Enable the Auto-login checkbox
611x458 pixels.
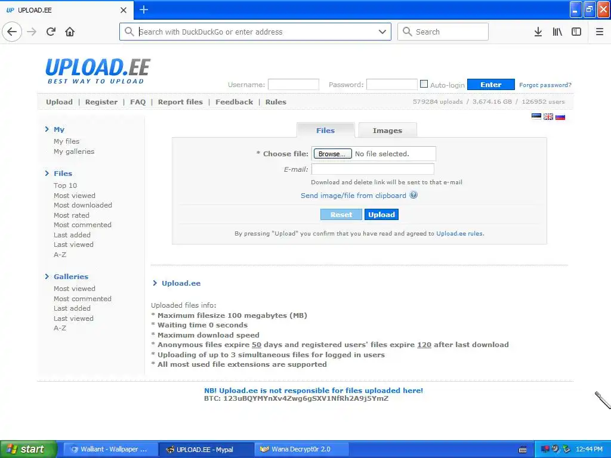tap(424, 83)
